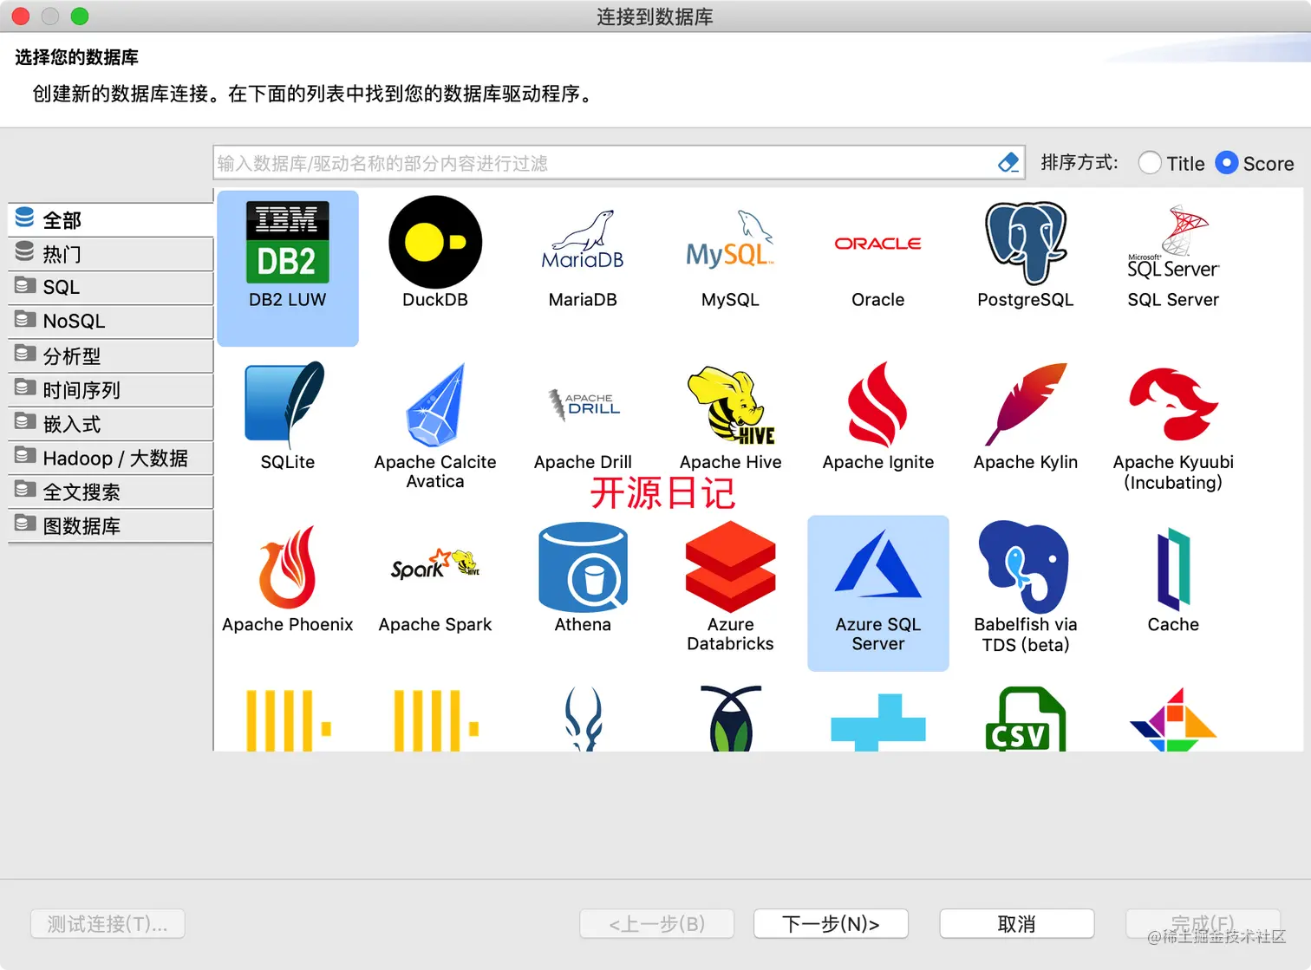Screen dimensions: 1311x970
Task: Show the 全部 category
Action: pos(111,220)
